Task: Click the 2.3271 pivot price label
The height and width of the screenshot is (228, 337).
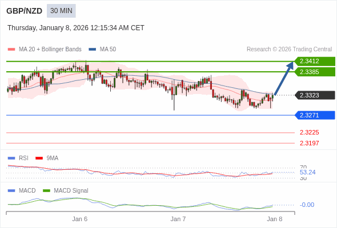Action: tap(315, 115)
